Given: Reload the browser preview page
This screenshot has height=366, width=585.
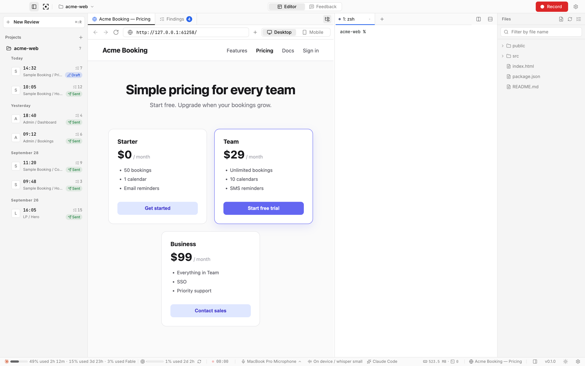Looking at the screenshot, I should pyautogui.click(x=116, y=32).
